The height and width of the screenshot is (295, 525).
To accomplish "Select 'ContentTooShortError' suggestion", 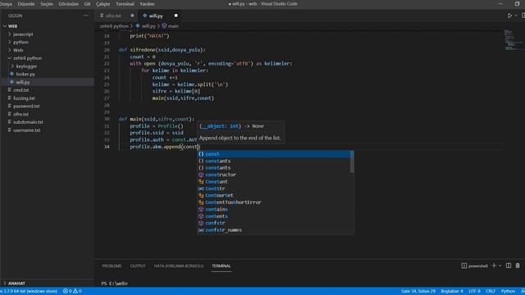I will point(274,202).
